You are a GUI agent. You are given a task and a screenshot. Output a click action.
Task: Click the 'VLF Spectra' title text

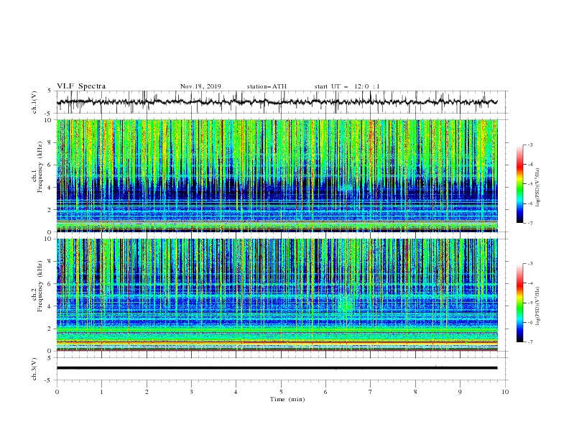coord(81,86)
